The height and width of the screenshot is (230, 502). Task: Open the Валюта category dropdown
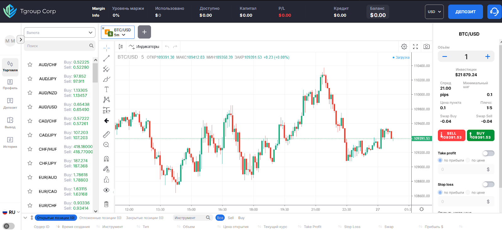pos(59,33)
